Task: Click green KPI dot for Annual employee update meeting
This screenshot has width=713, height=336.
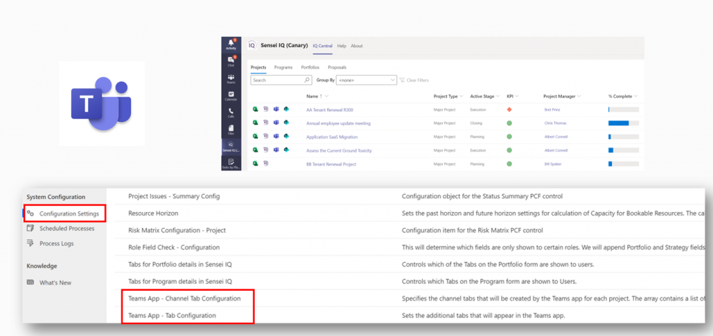Action: tap(509, 123)
